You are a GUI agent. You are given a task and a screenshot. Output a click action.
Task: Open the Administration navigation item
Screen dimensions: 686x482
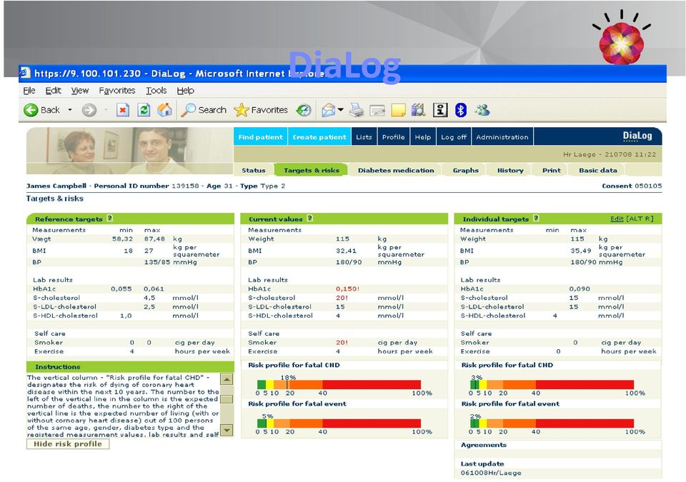click(x=502, y=137)
